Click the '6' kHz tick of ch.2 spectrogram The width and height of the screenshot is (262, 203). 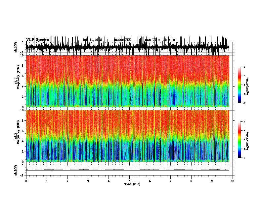pos(23,131)
